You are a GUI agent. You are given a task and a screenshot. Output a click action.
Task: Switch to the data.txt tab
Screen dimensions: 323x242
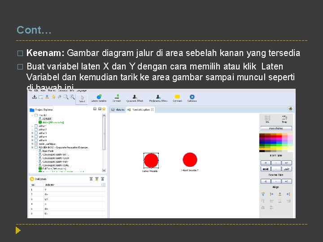[118, 110]
